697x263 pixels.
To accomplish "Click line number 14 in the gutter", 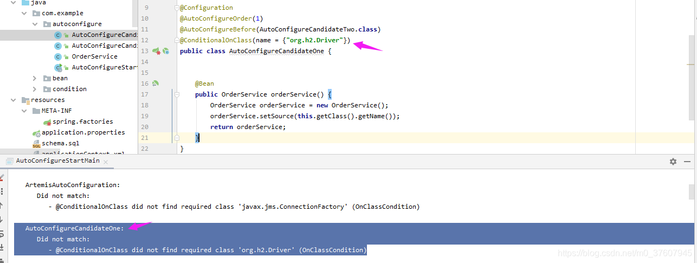I will tap(144, 62).
